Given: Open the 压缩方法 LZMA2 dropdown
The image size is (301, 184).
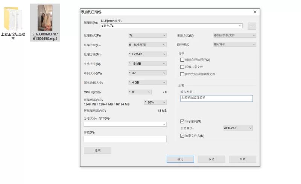Looking at the screenshot, I should (147, 54).
